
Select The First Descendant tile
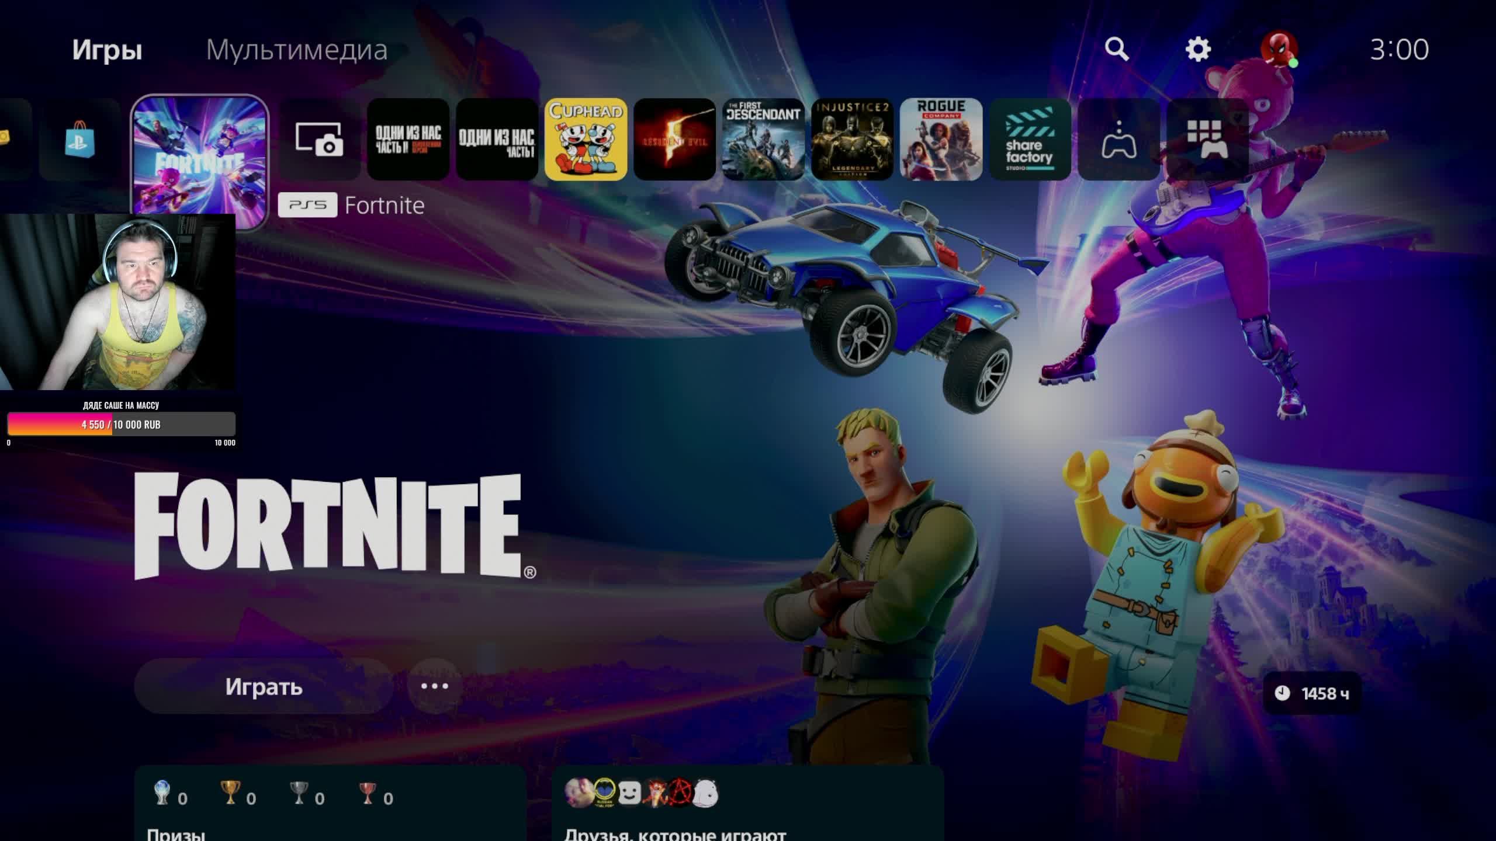(763, 139)
